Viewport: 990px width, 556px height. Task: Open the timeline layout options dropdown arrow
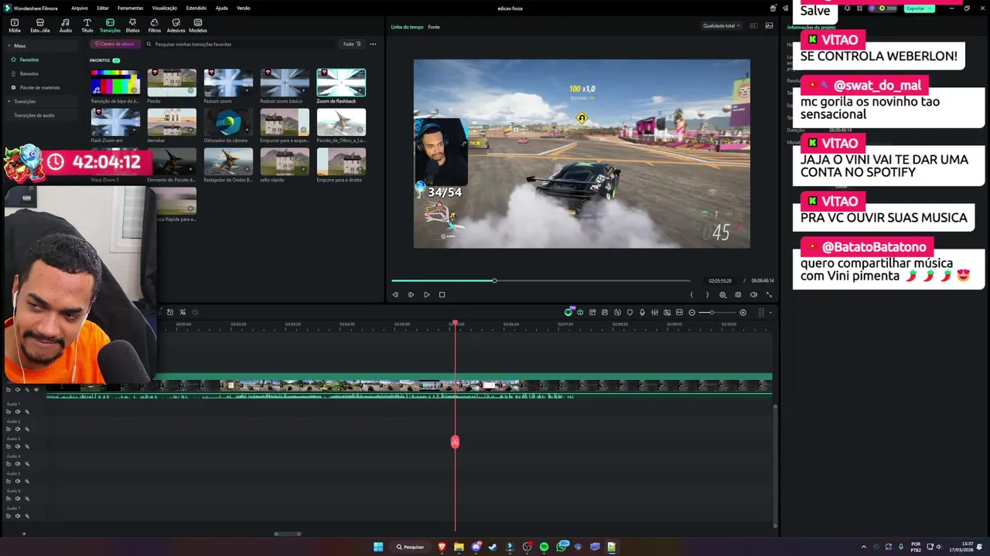tap(770, 312)
